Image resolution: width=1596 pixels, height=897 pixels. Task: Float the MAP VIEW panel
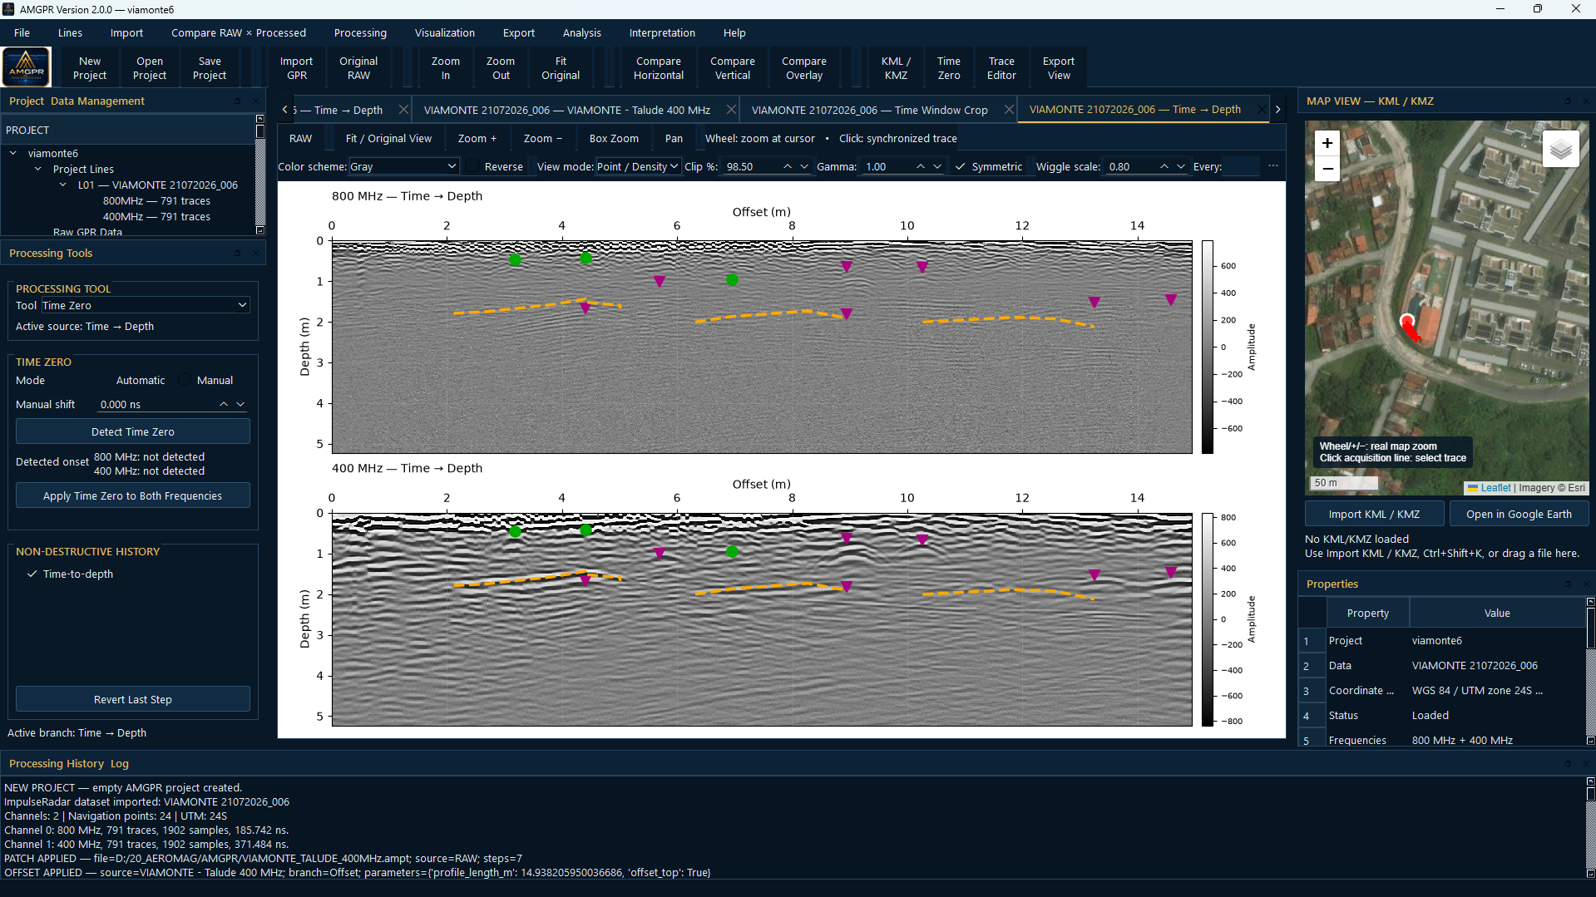pyautogui.click(x=1568, y=101)
